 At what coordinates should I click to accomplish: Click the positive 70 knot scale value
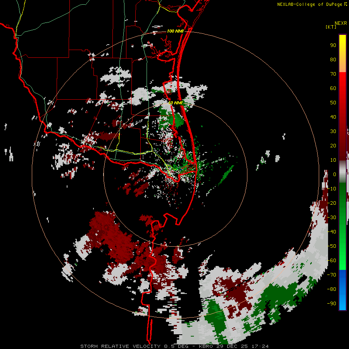coord(333,74)
